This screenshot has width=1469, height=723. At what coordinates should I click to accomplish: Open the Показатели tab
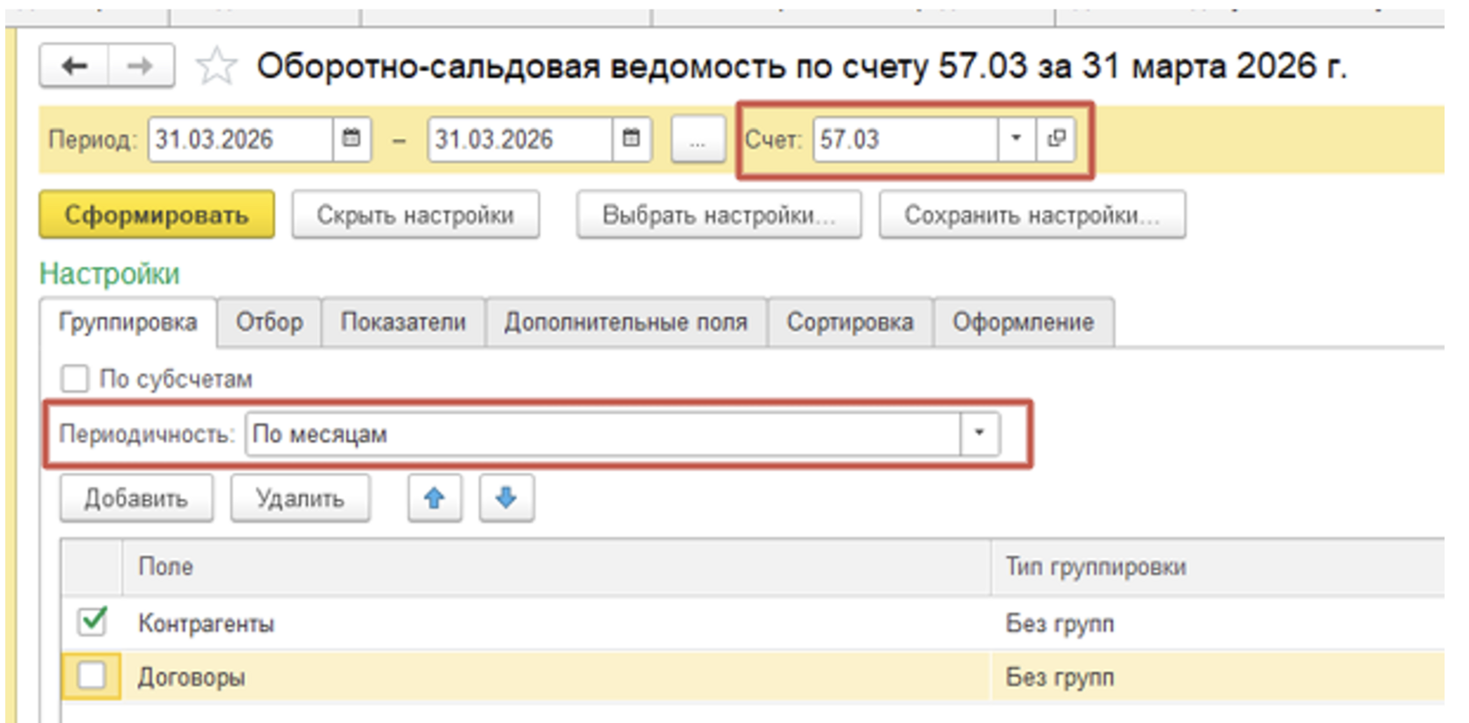tap(403, 323)
